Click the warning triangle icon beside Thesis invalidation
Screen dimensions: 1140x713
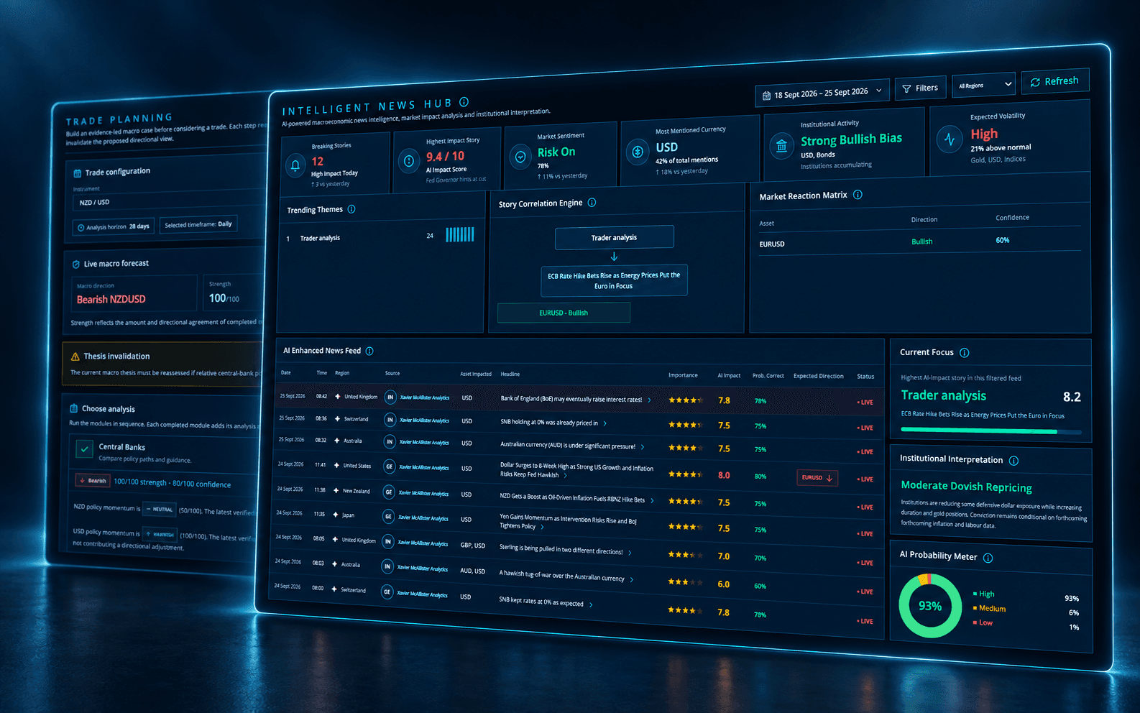click(x=75, y=356)
